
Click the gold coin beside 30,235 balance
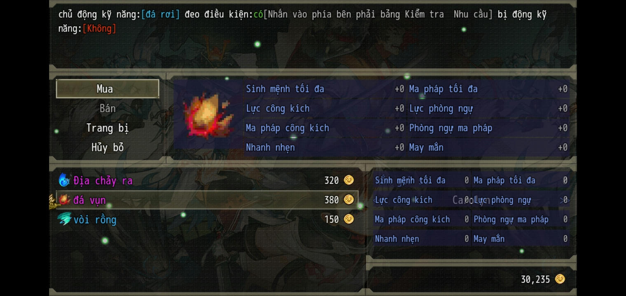[560, 279]
